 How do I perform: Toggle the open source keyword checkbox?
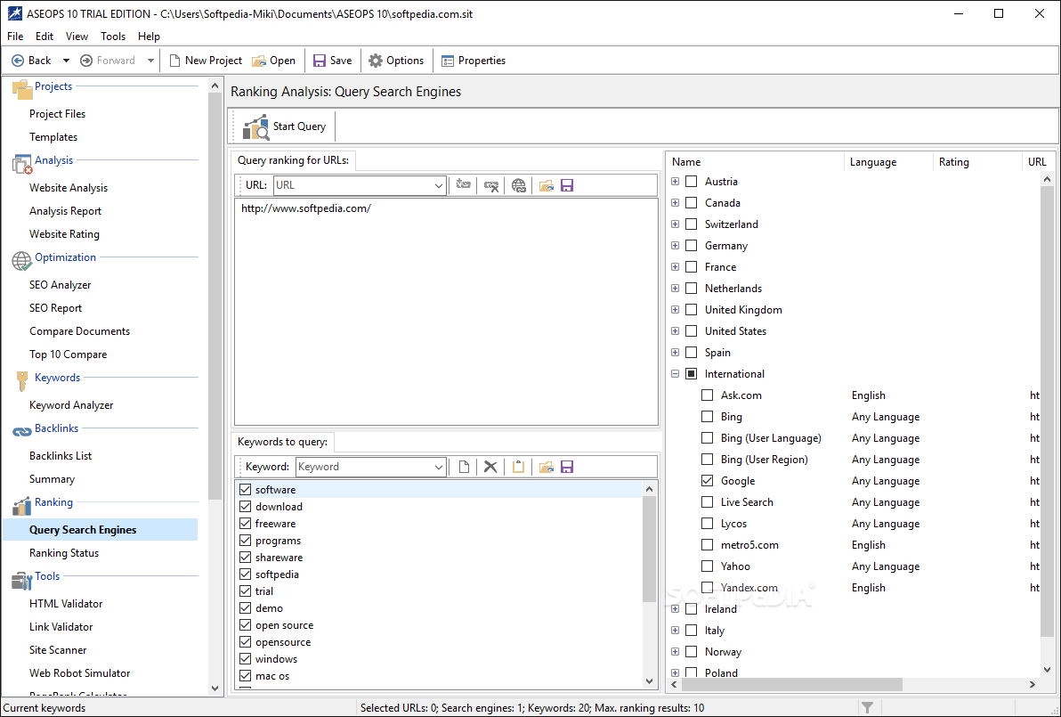pos(246,625)
